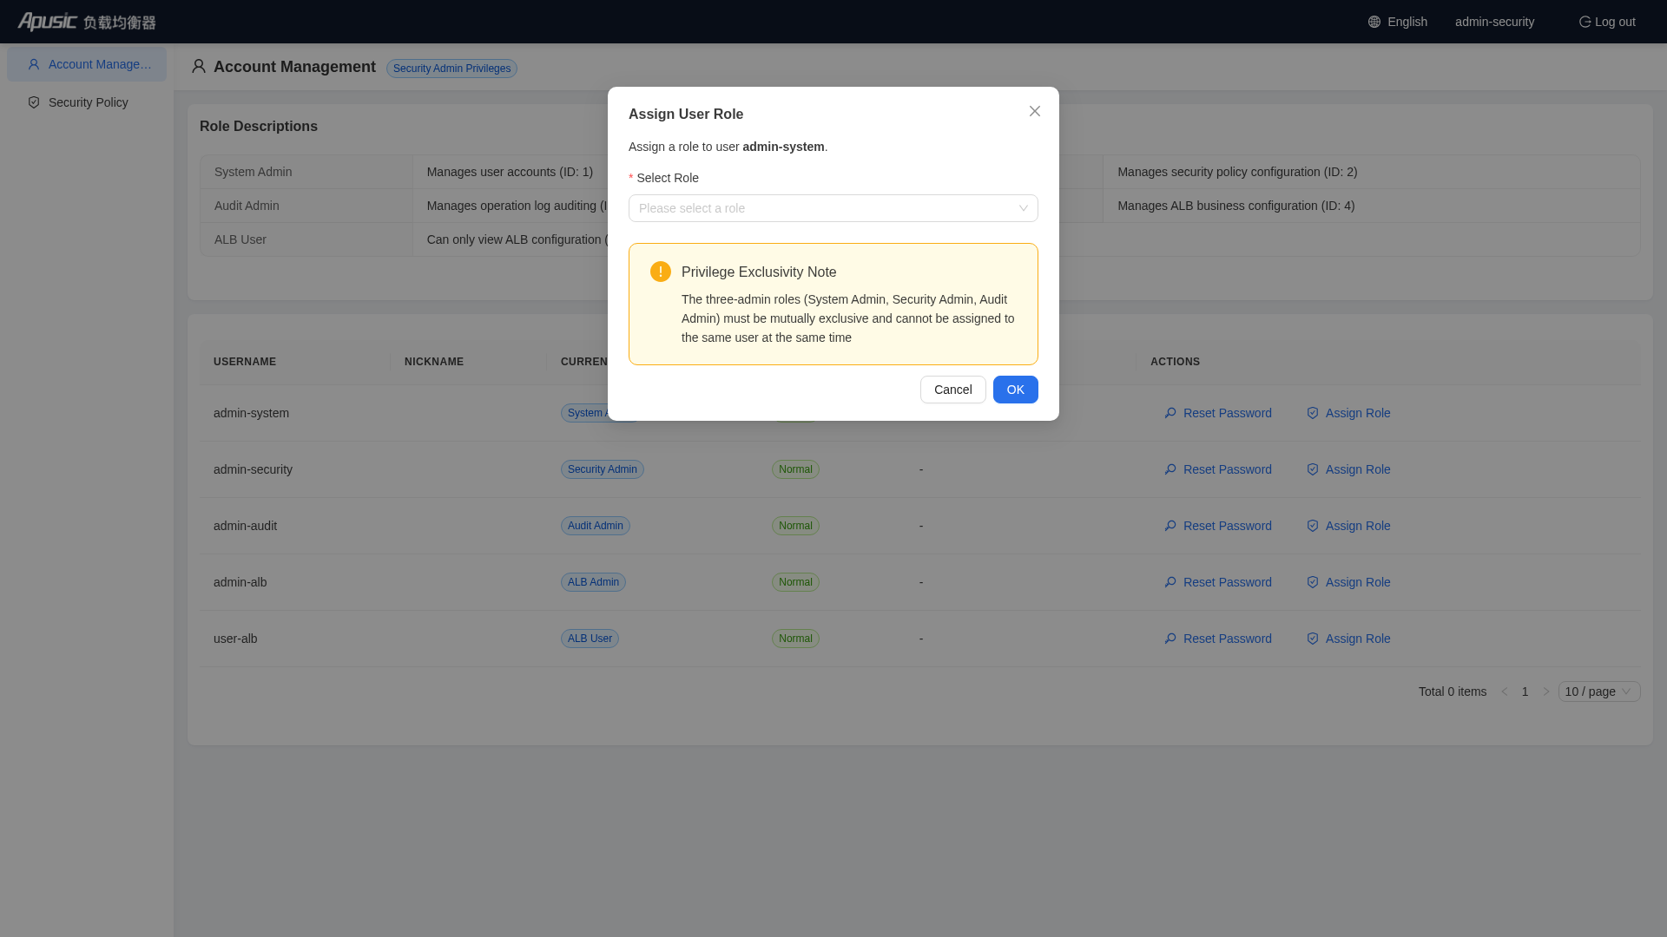Click the shield icon in admin-alb row
This screenshot has height=937, width=1667.
(x=1313, y=582)
